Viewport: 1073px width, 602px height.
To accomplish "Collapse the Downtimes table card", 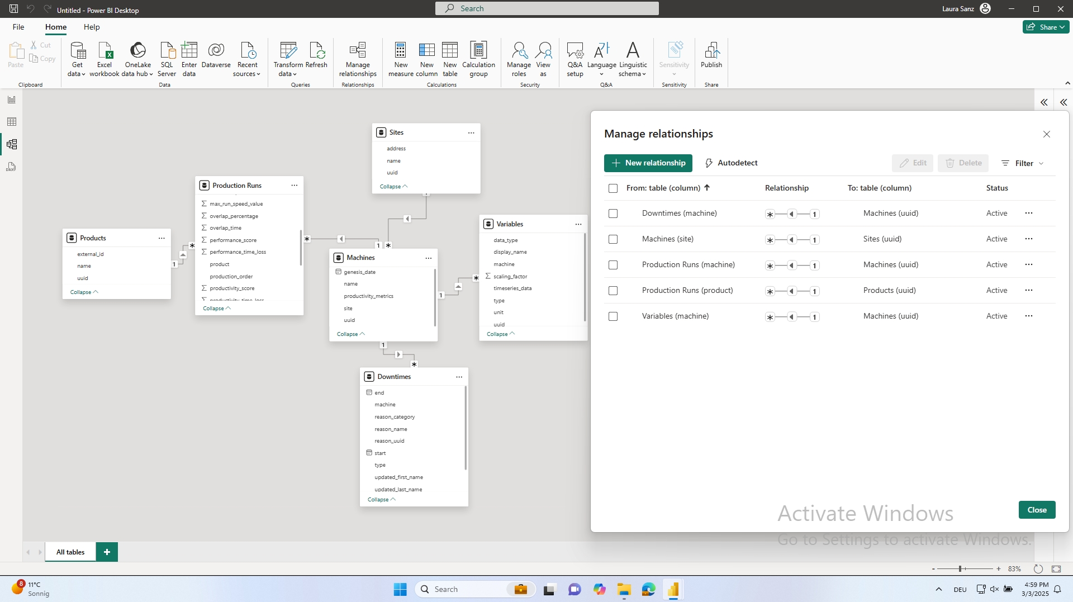I will [x=382, y=499].
